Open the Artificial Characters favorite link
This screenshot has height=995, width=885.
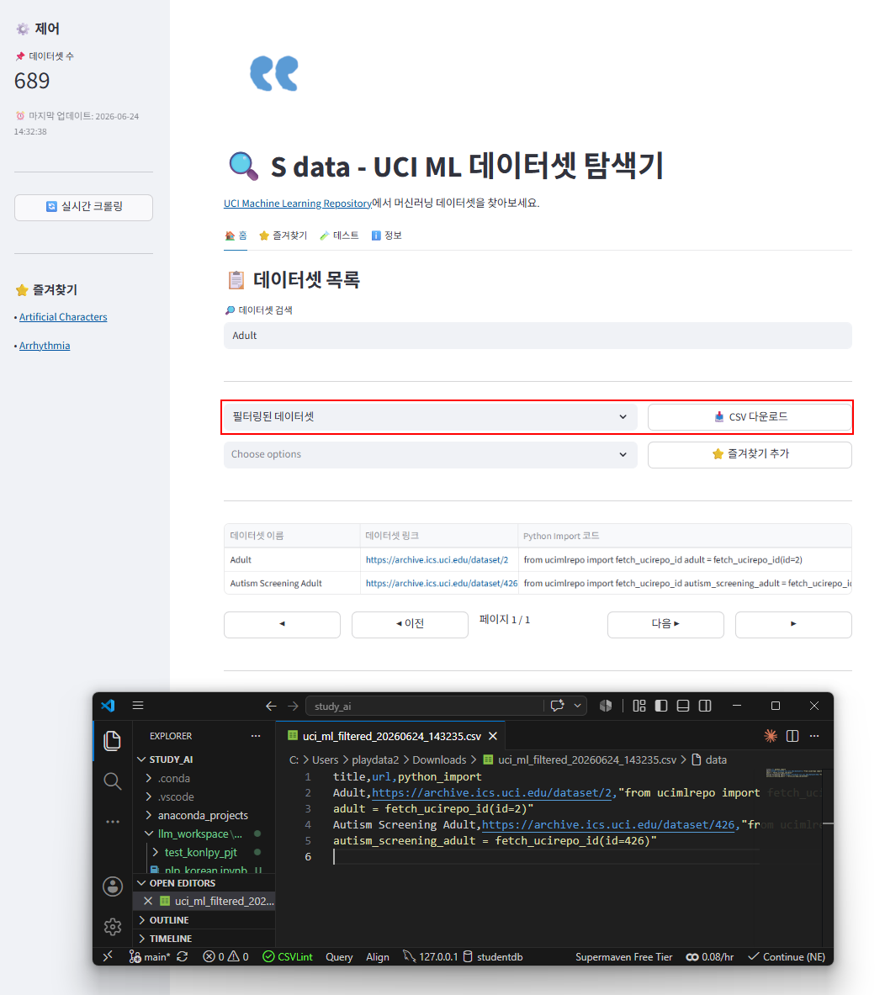pyautogui.click(x=63, y=316)
